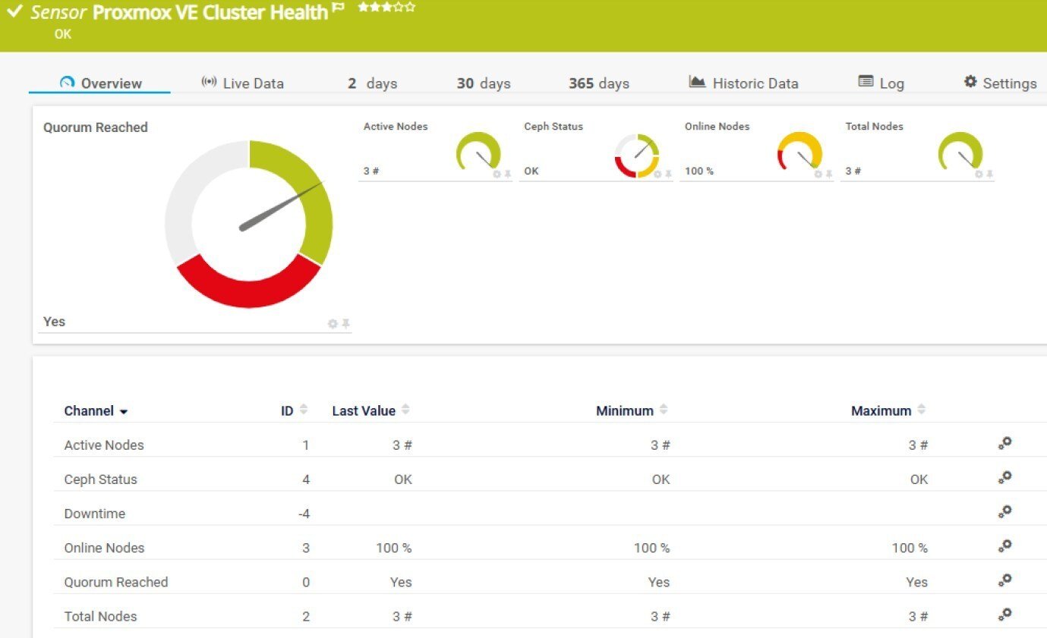Switch to the Live Data tab
Viewport: 1047px width, 638px height.
243,83
